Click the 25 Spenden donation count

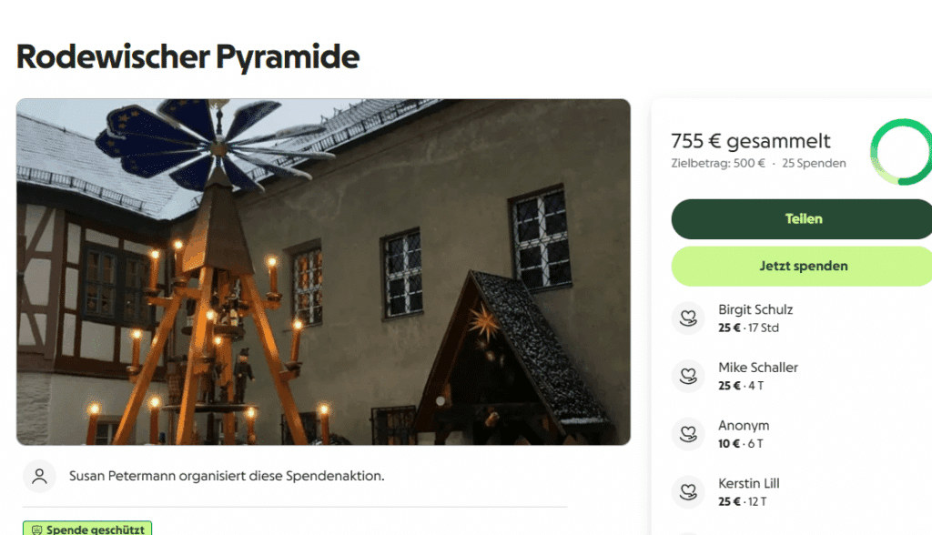click(814, 164)
